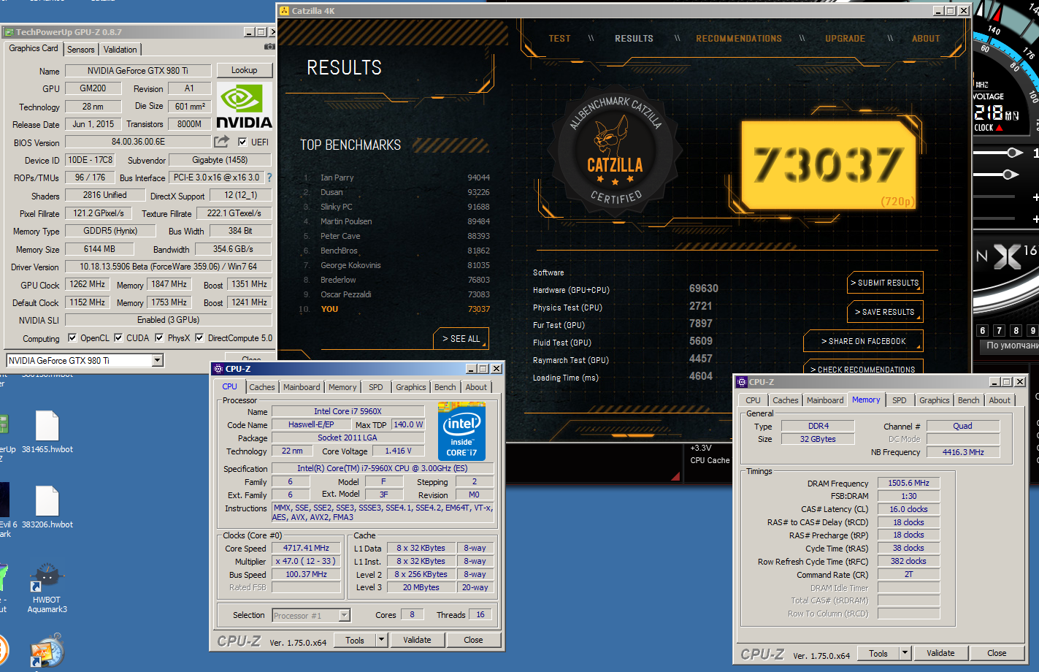Select profile number 7 in Precision X
The width and height of the screenshot is (1039, 672).
1000,331
